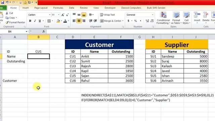The height and width of the screenshot is (121, 215).
Task: Toggle Merge & Center
Action: pyautogui.click(x=111, y=21)
